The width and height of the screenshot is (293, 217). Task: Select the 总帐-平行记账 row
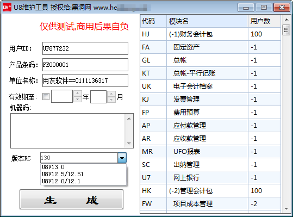[210, 73]
